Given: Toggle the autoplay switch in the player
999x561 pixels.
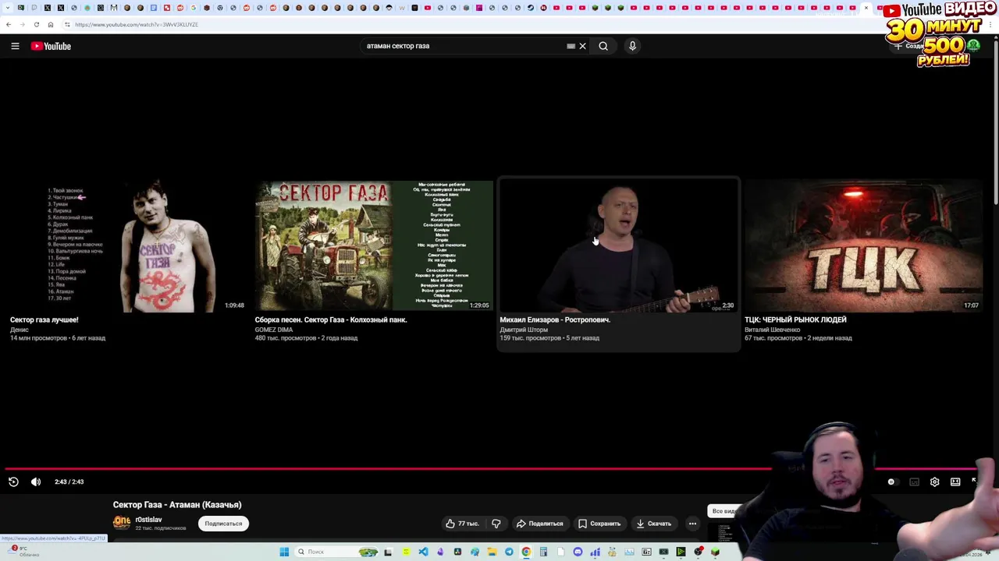Looking at the screenshot, I should (x=894, y=482).
